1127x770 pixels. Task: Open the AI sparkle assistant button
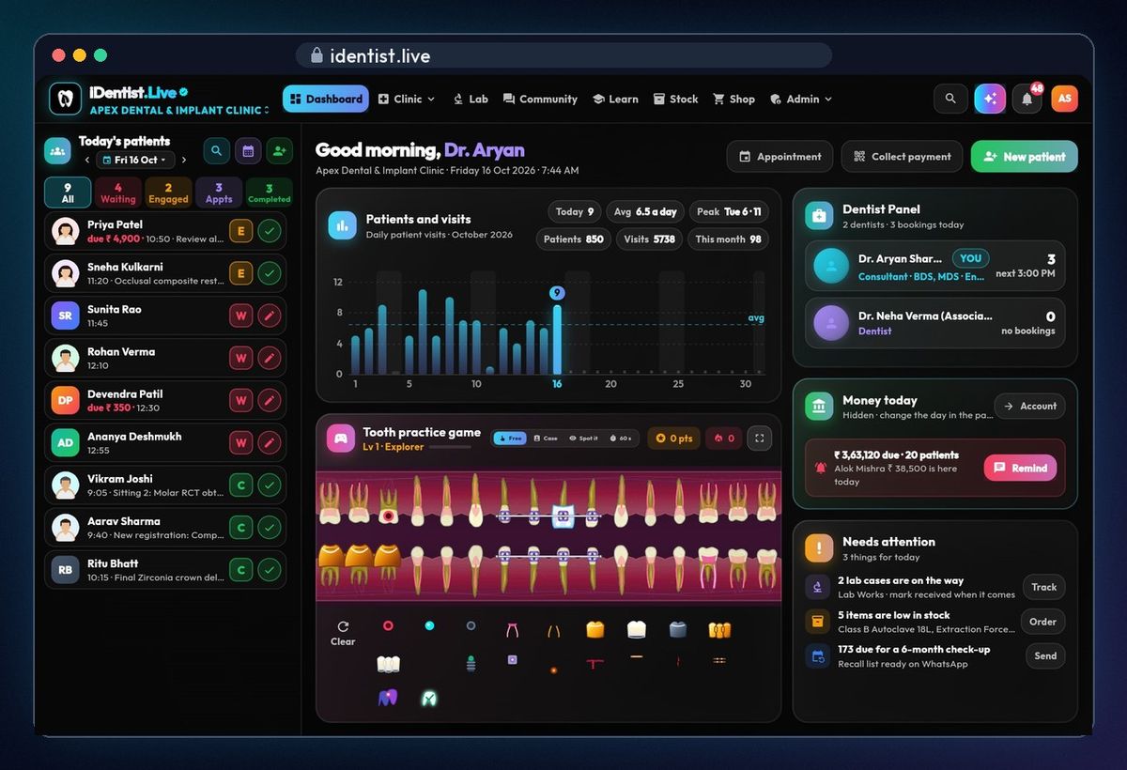tap(990, 99)
